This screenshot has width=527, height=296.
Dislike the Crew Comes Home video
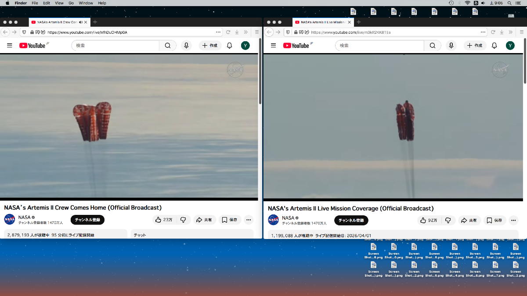184,220
